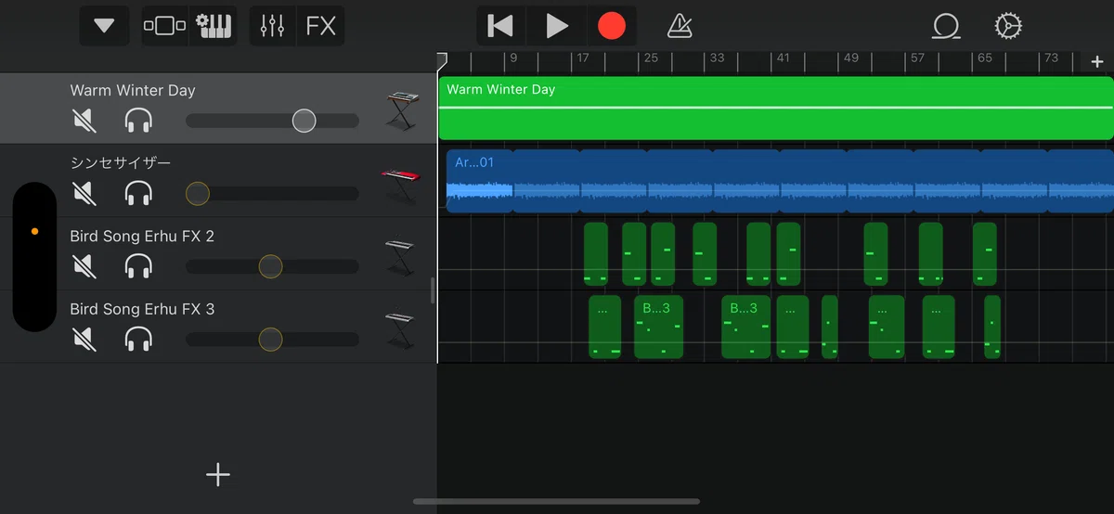The image size is (1114, 514).
Task: Select the green Warm Winter Day region
Action: (775, 108)
